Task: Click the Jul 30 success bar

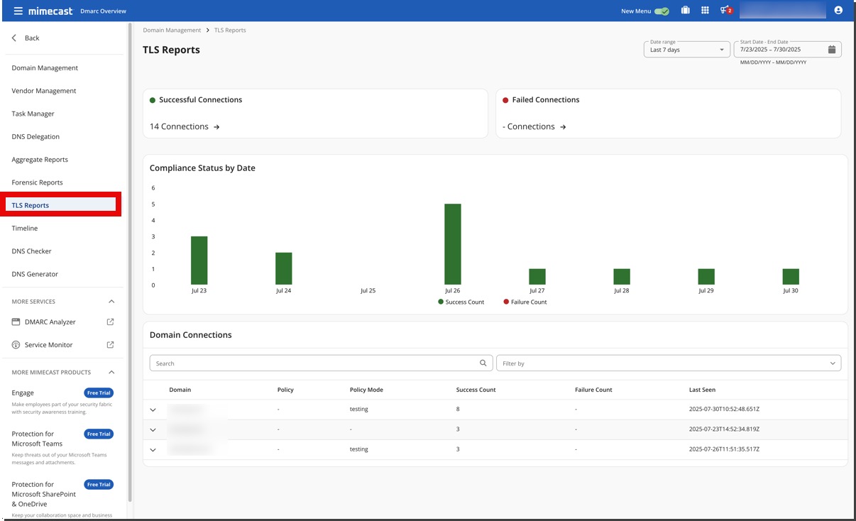Action: [791, 277]
